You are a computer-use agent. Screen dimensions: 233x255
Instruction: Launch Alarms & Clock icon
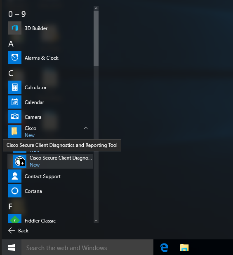tap(15, 58)
